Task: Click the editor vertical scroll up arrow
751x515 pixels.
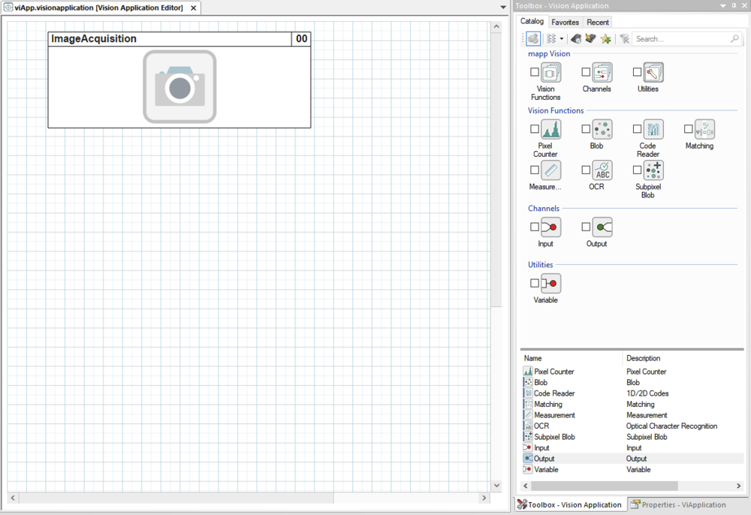Action: tap(496, 27)
